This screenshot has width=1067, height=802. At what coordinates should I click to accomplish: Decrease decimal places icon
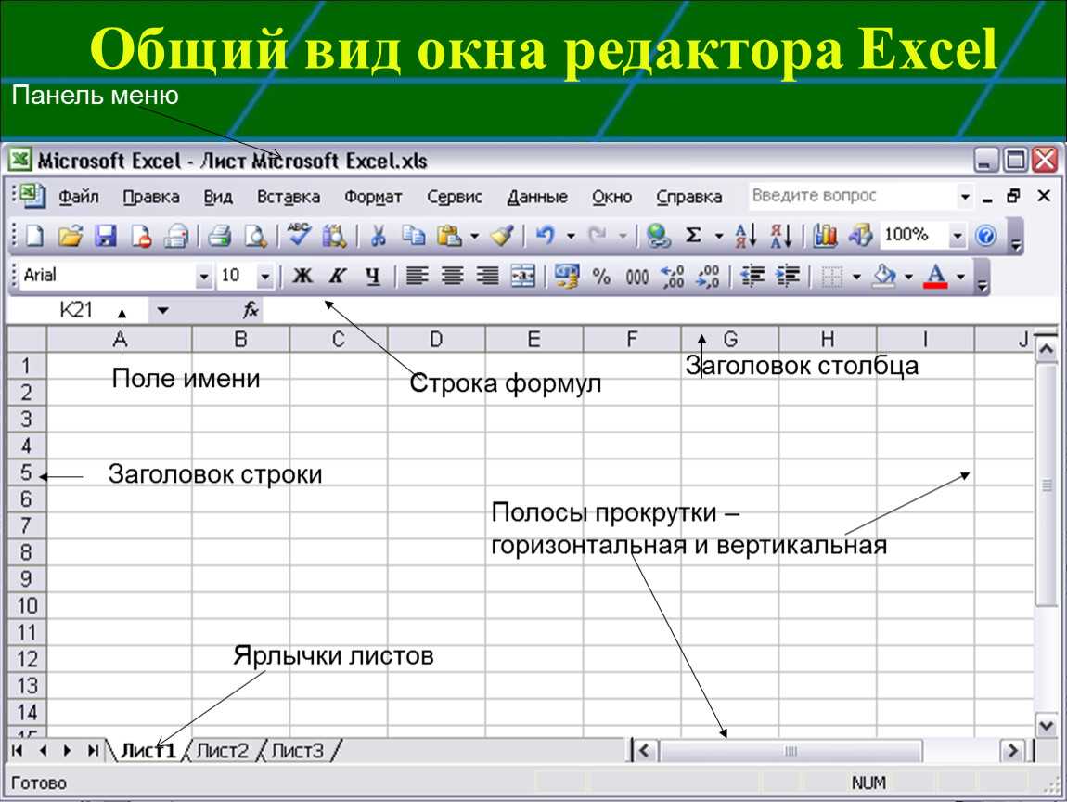coord(708,277)
